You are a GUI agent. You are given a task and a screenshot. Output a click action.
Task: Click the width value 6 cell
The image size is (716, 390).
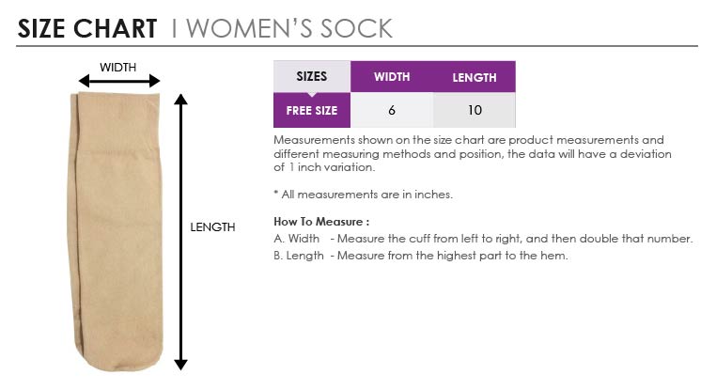[x=392, y=110]
